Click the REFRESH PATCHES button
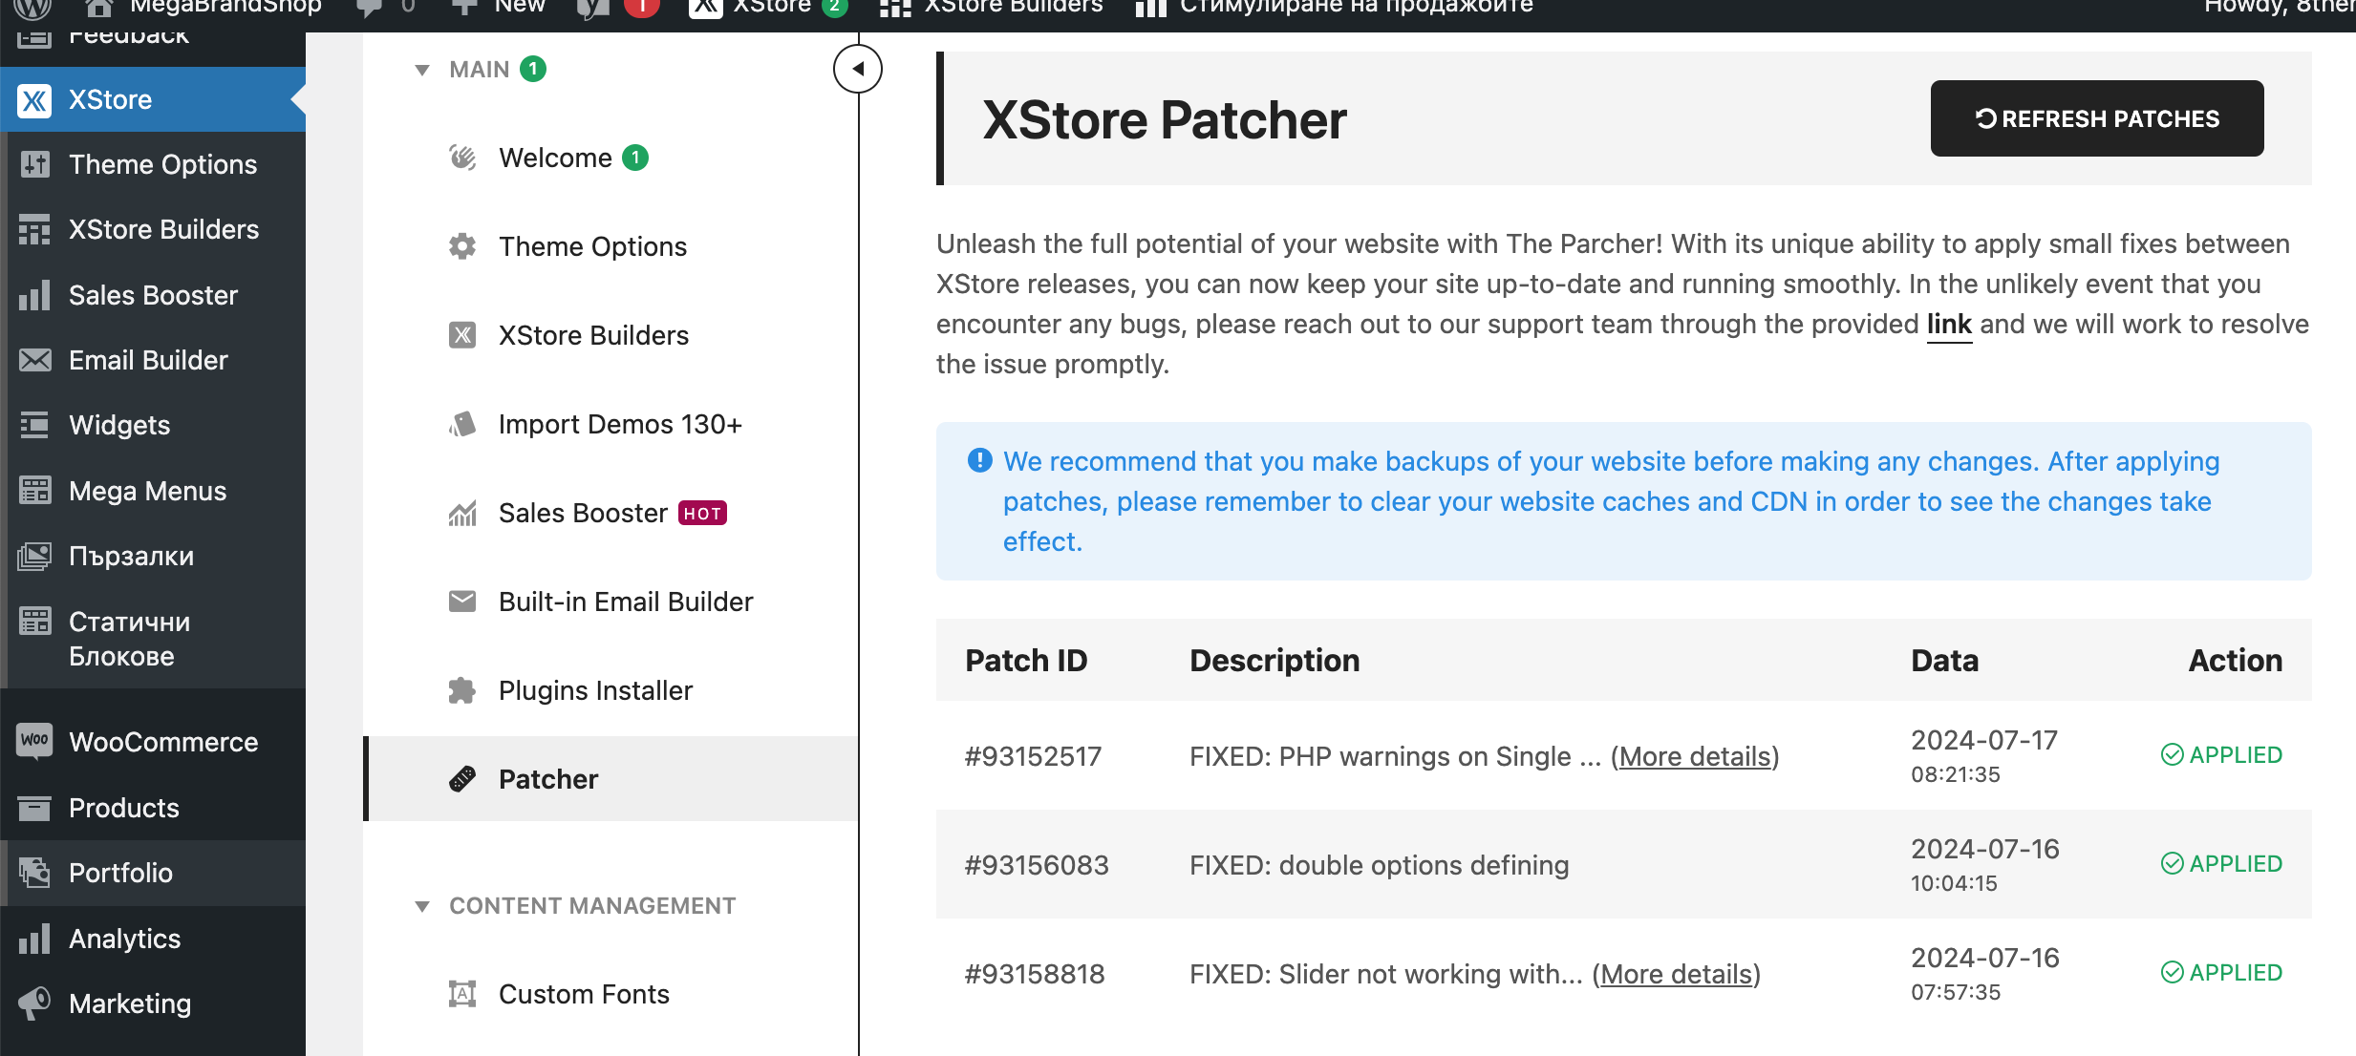2356x1056 pixels. pyautogui.click(x=2096, y=118)
